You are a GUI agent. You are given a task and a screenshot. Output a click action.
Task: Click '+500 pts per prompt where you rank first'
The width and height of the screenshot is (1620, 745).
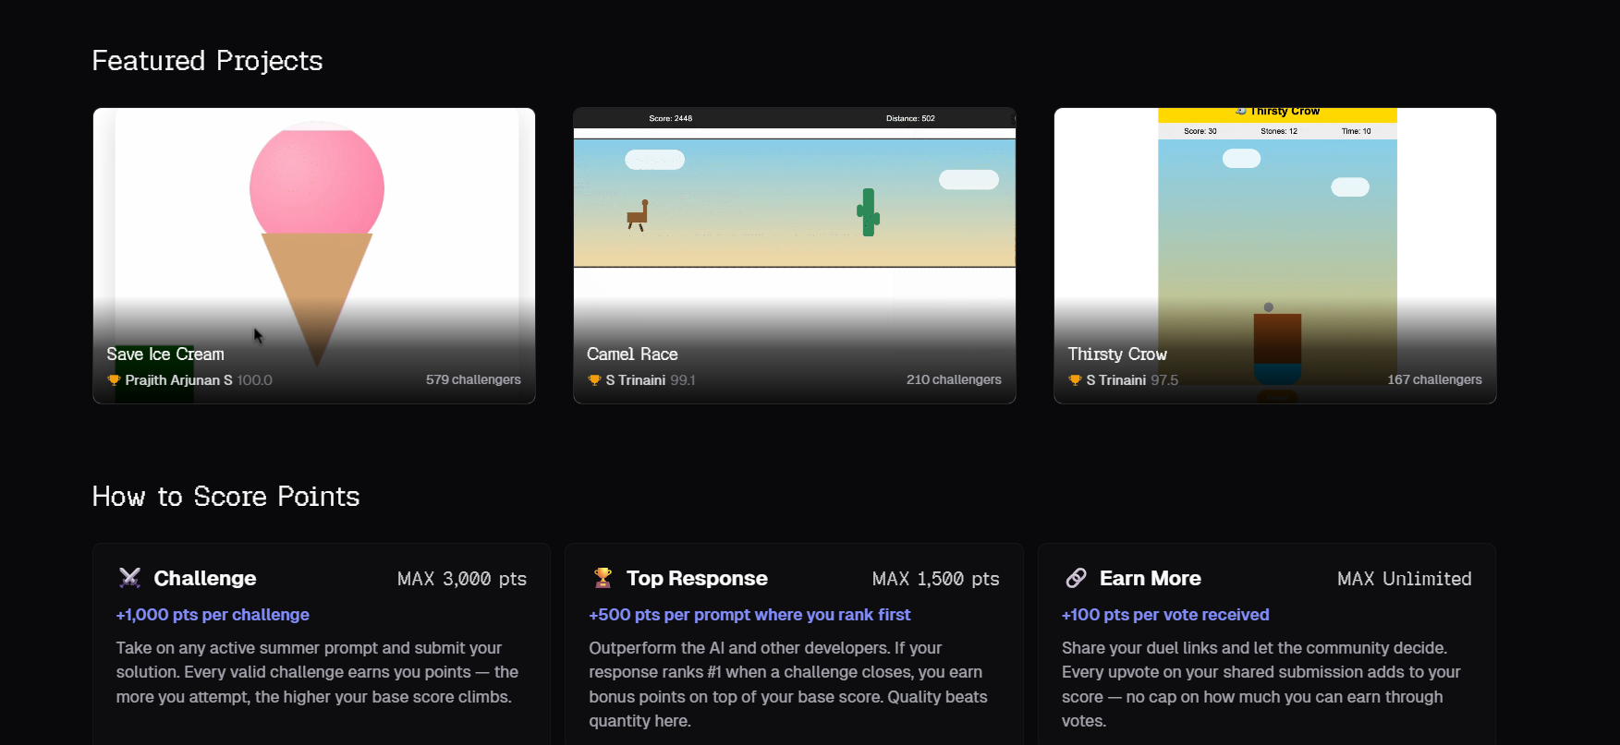(749, 615)
